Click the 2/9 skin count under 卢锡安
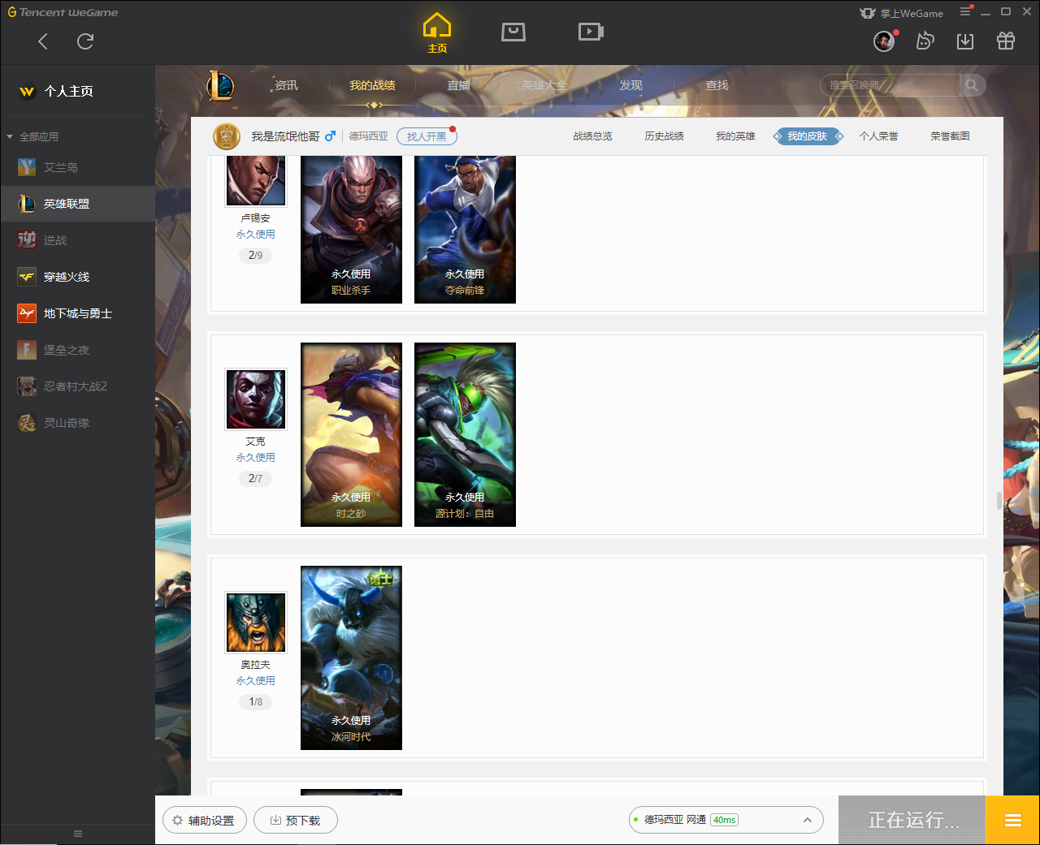Screen dimensions: 1040x845 coord(255,255)
